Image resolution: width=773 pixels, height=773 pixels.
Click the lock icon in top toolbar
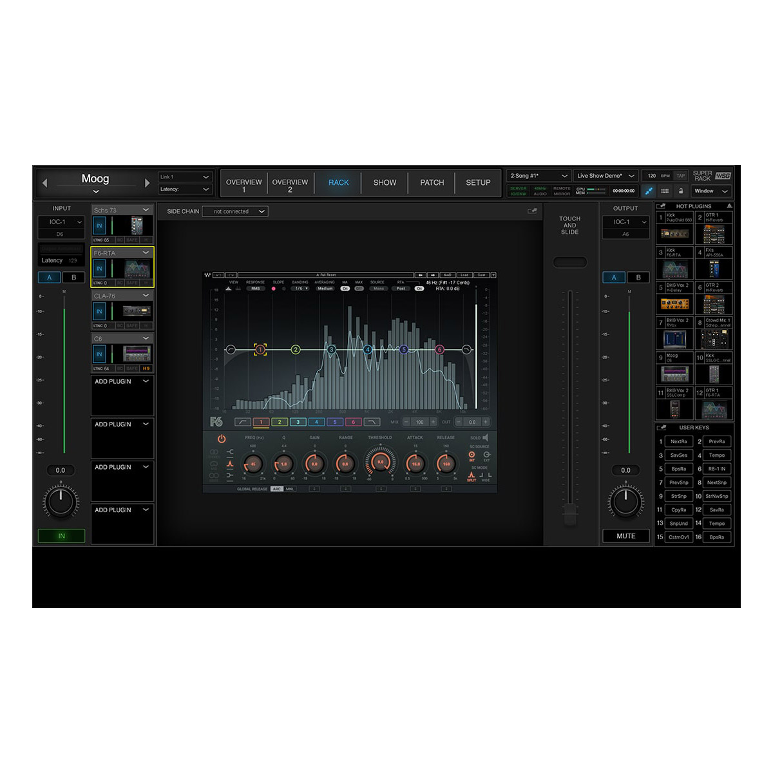point(680,191)
